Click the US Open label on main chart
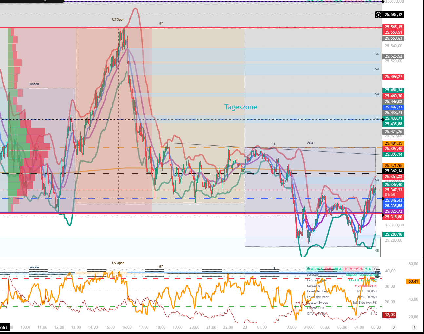The height and width of the screenshot is (334, 424). [118, 20]
